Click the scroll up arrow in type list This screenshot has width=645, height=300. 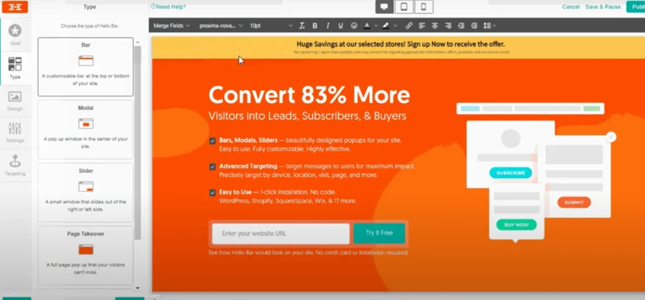[138, 42]
